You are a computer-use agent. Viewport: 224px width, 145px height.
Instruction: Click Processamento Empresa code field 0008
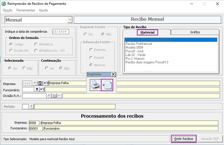coord(34,123)
